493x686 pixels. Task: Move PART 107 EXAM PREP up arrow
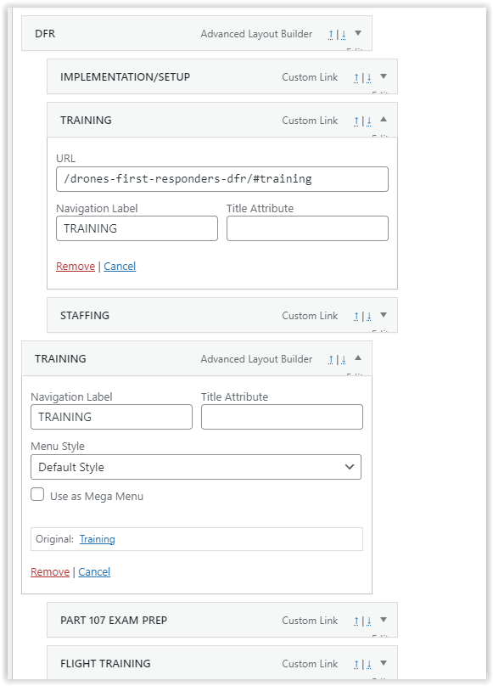click(356, 621)
